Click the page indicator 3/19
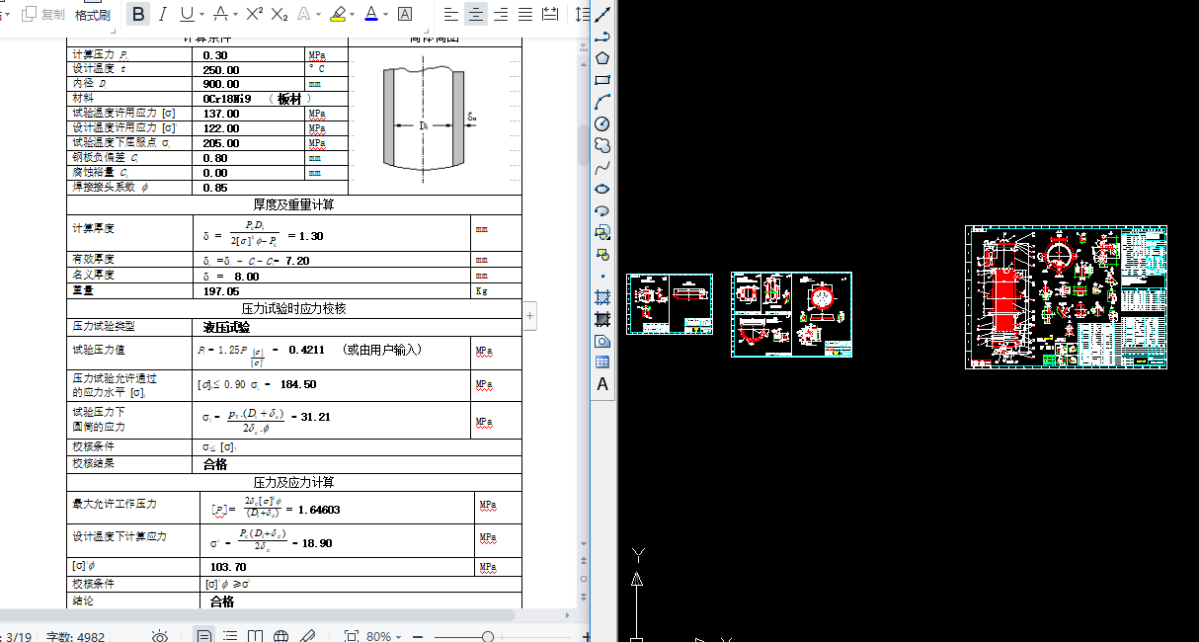The height and width of the screenshot is (642, 1199). pos(19,637)
